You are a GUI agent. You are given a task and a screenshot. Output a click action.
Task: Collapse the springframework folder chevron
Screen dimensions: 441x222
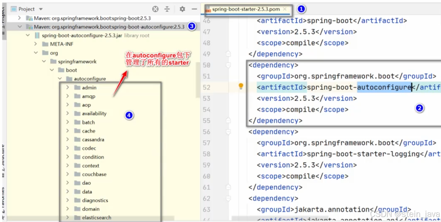tap(44, 61)
